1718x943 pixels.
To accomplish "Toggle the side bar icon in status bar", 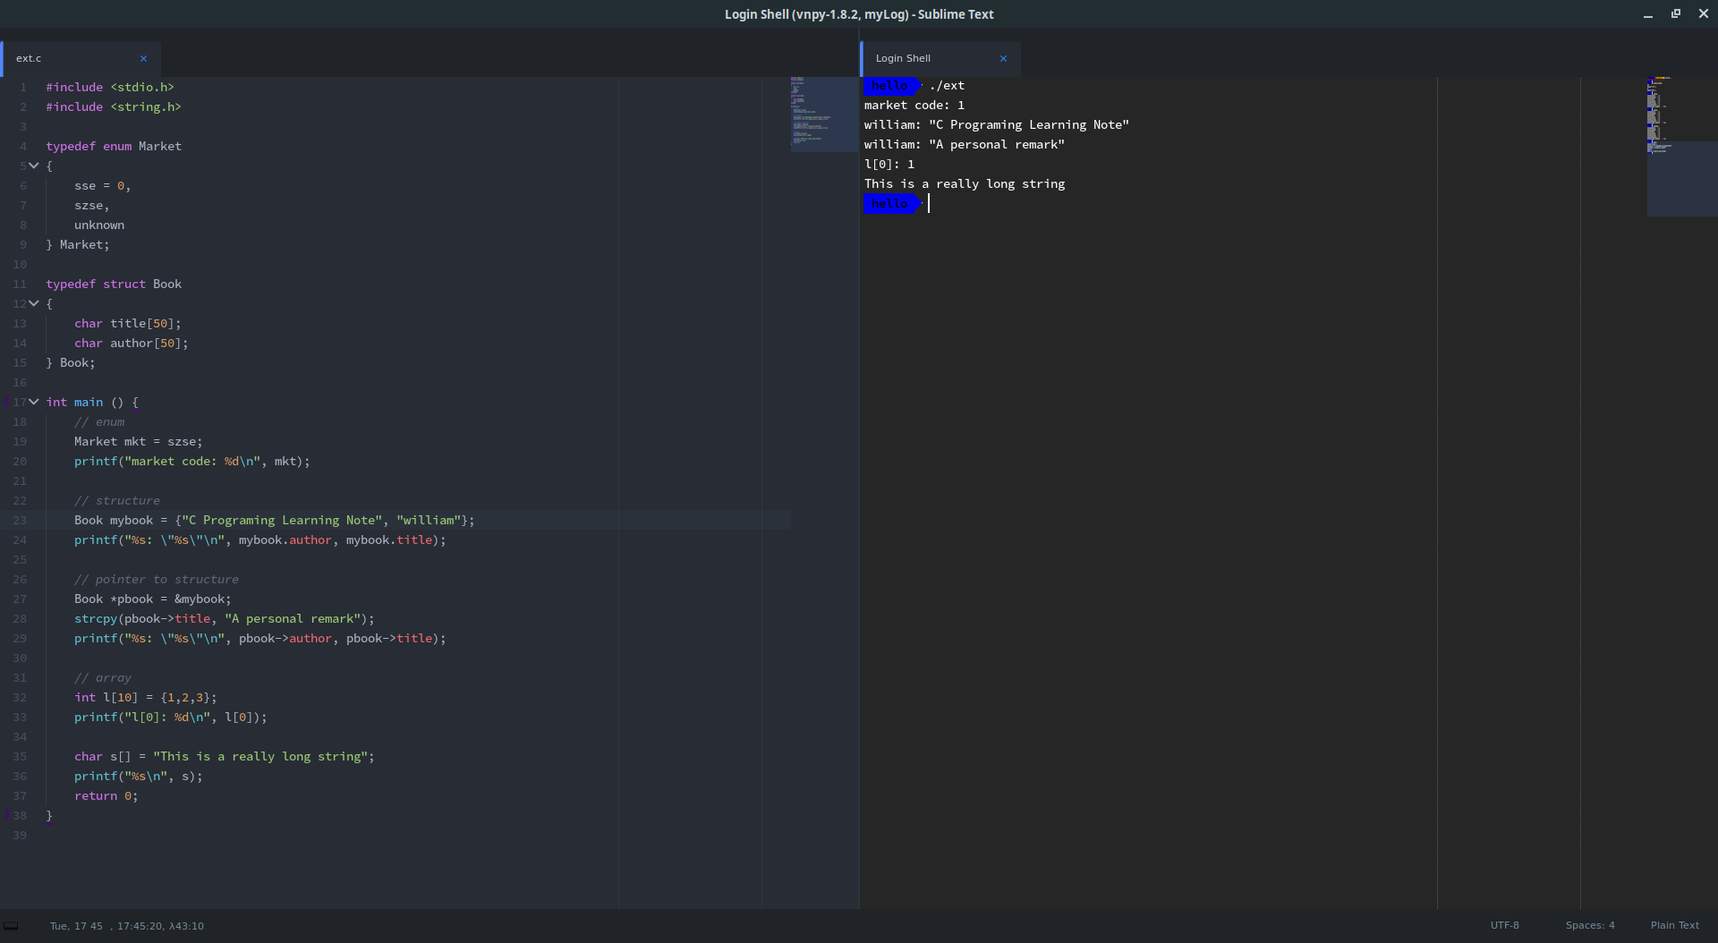I will (x=11, y=926).
